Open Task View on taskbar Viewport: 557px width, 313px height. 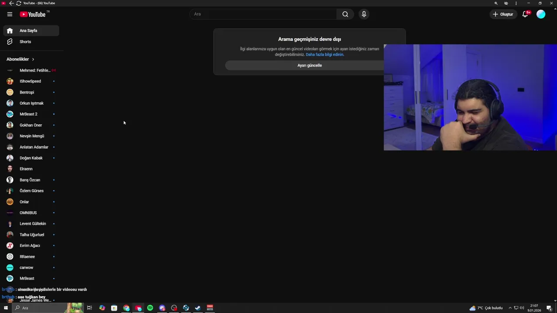click(90, 308)
